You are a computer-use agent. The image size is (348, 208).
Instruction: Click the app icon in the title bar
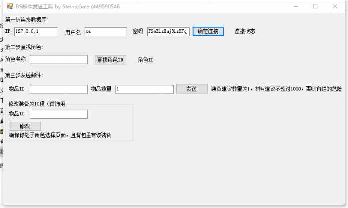point(10,6)
